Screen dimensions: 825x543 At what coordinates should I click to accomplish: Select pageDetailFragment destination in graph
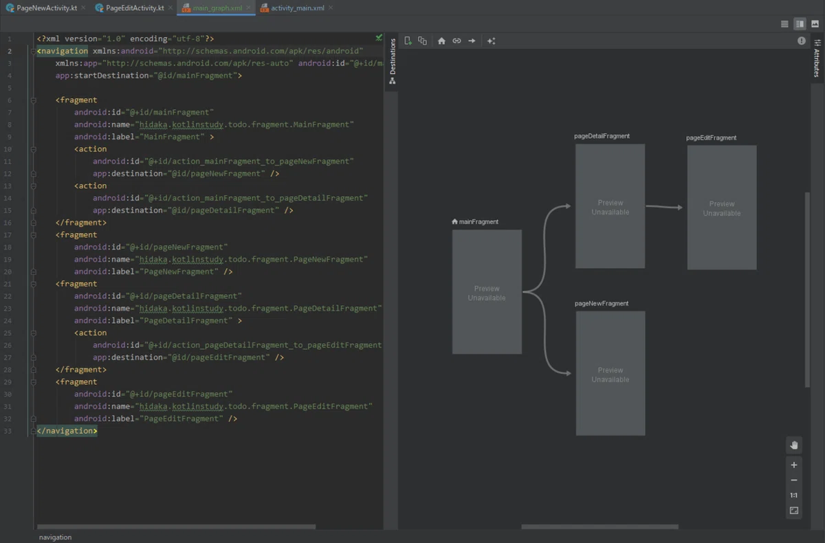point(610,206)
